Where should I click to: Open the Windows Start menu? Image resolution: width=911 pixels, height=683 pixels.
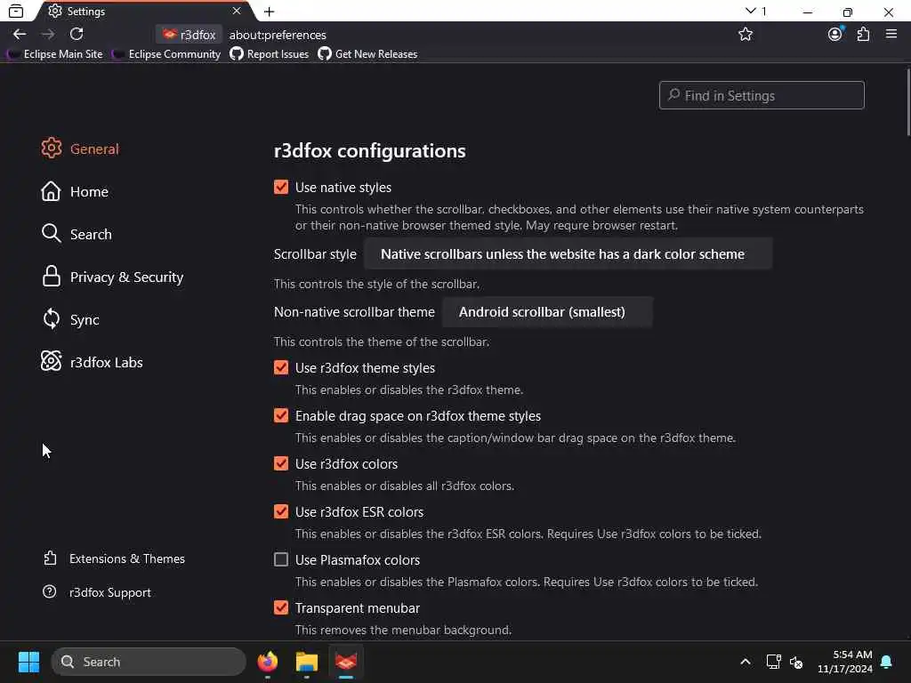[x=28, y=662]
